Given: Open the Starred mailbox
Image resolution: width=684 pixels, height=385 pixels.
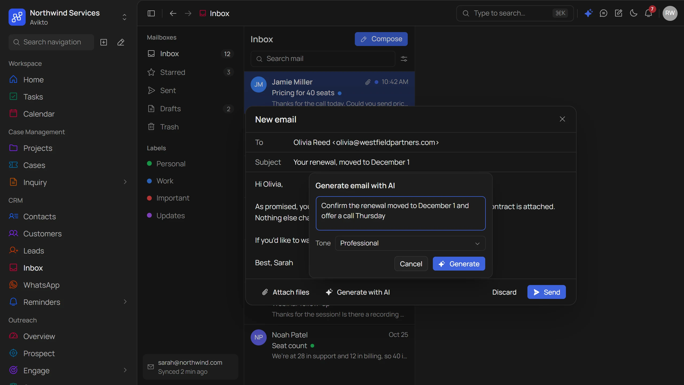Looking at the screenshot, I should pos(190,72).
